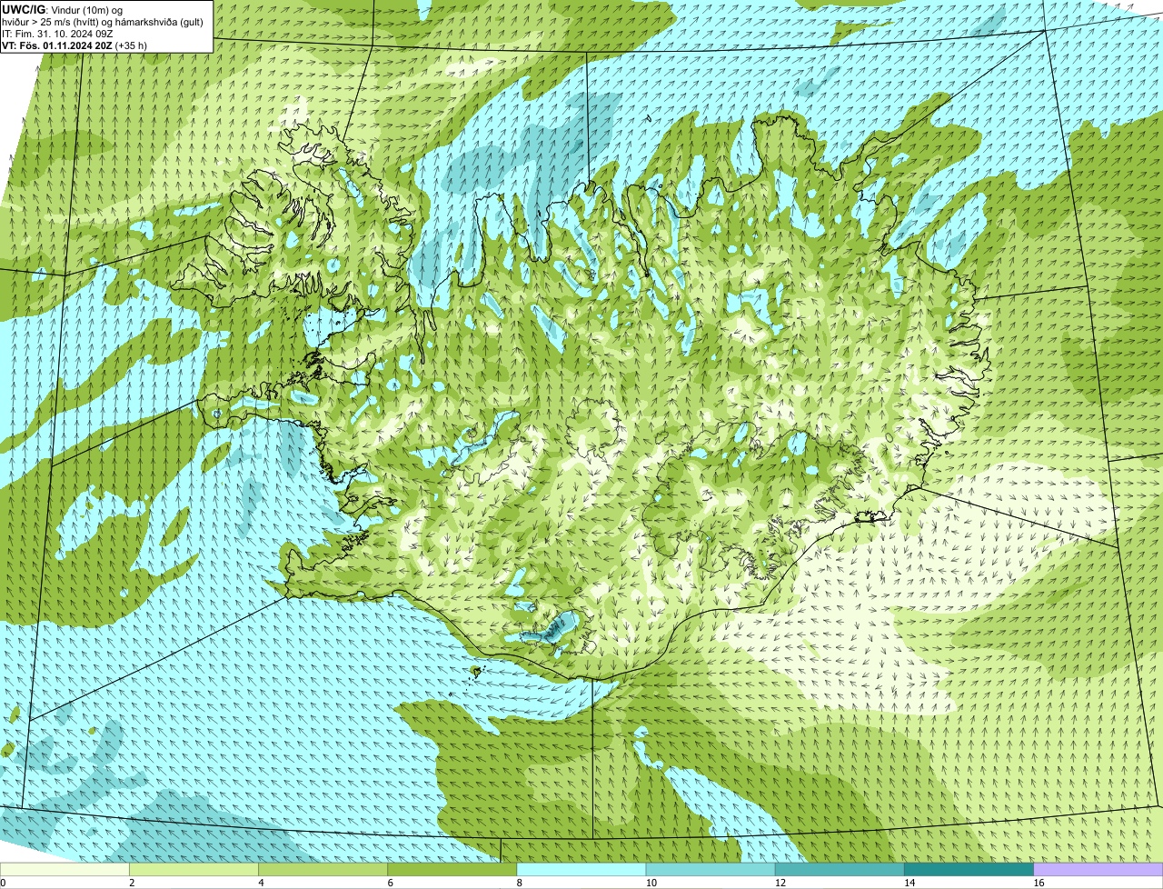
Task: Pick the turquoise 10–12 scale swatch
Action: pyautogui.click(x=711, y=869)
